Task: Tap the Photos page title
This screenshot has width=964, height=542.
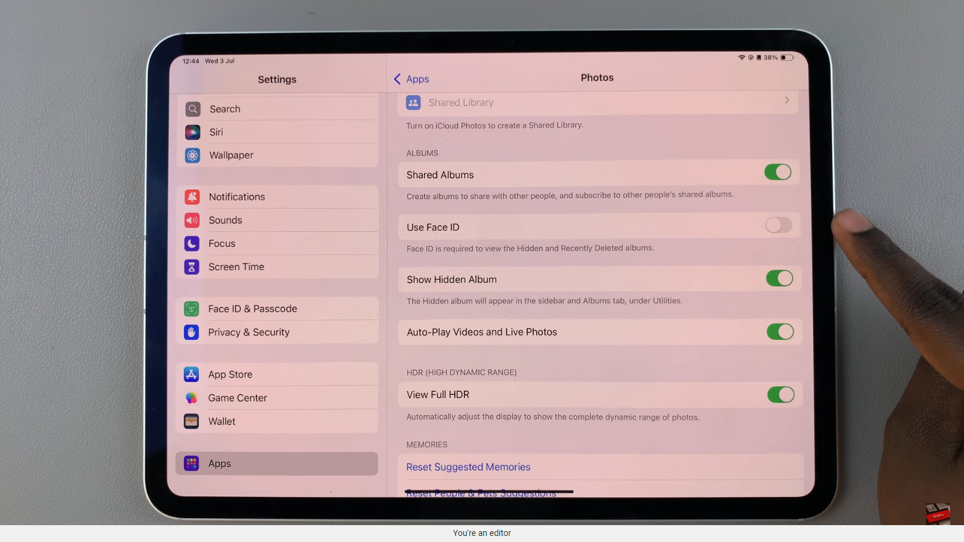Action: [597, 78]
